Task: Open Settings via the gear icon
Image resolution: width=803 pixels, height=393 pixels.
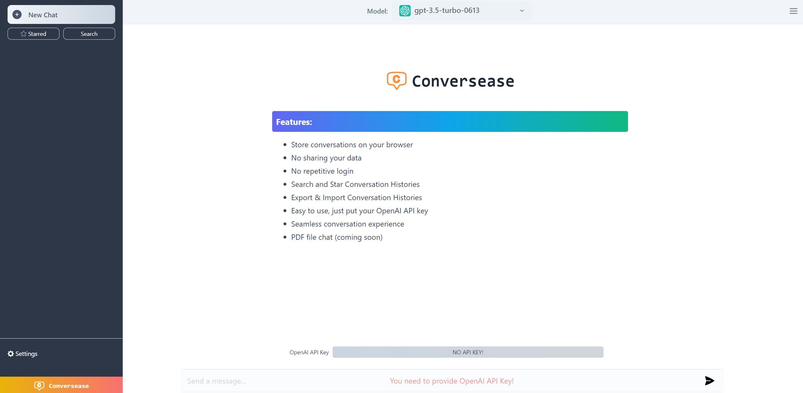Action: point(11,354)
